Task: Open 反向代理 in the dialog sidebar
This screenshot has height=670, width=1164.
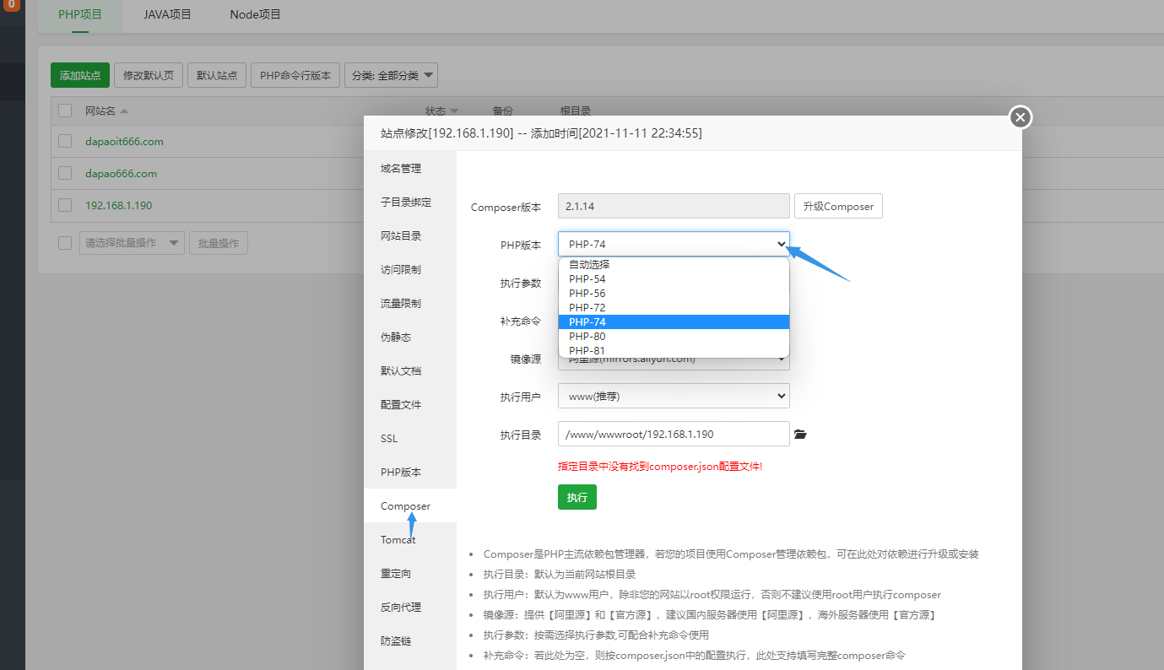Action: click(410, 608)
